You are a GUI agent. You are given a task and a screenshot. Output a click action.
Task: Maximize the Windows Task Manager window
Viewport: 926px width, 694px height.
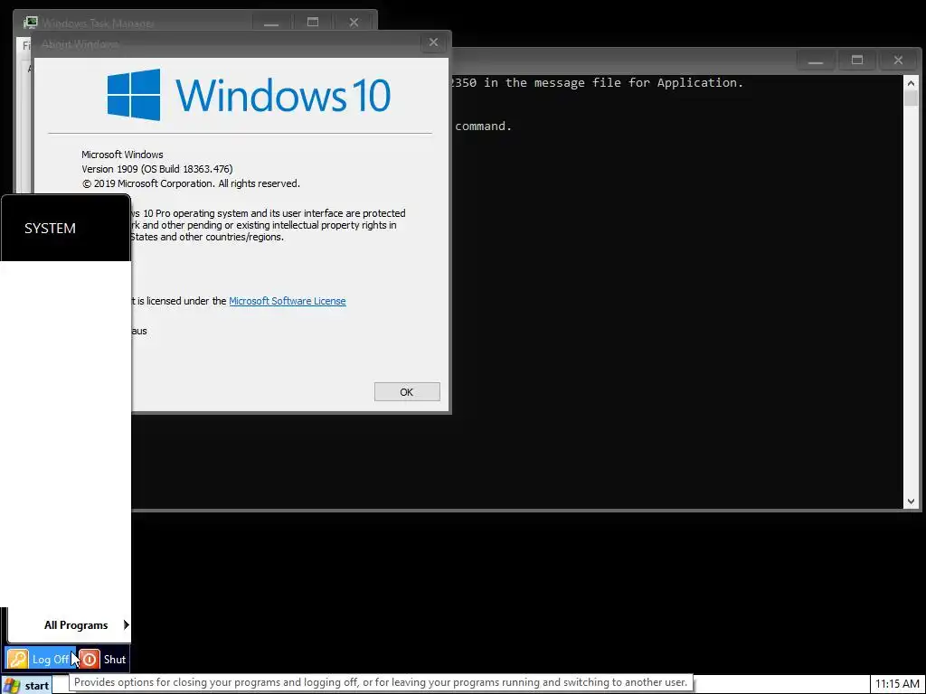(313, 23)
